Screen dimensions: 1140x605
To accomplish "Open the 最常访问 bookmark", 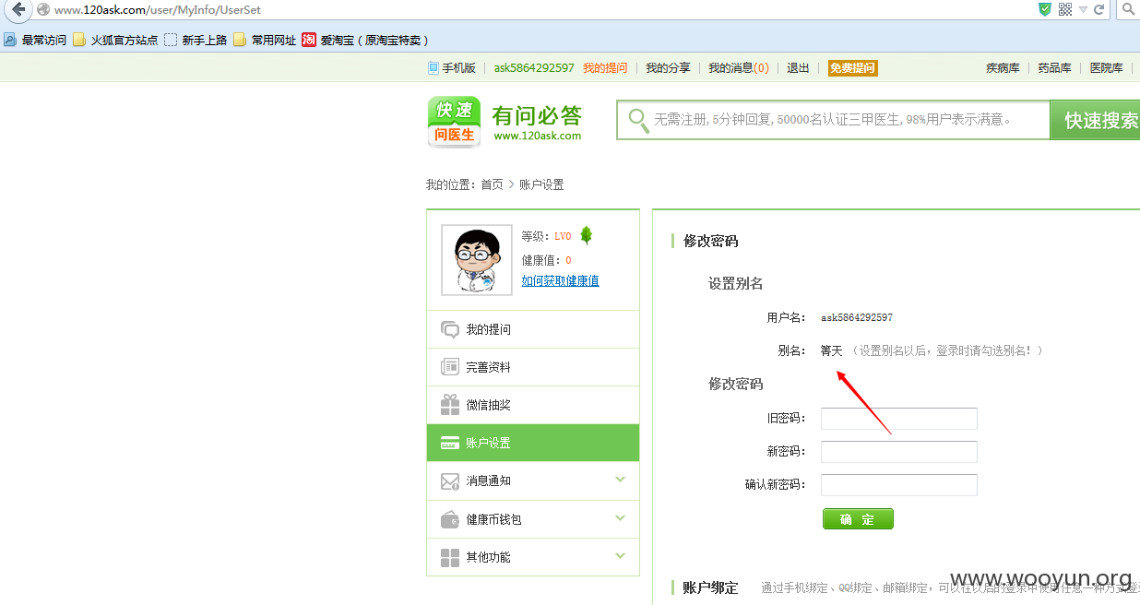I will coord(35,40).
